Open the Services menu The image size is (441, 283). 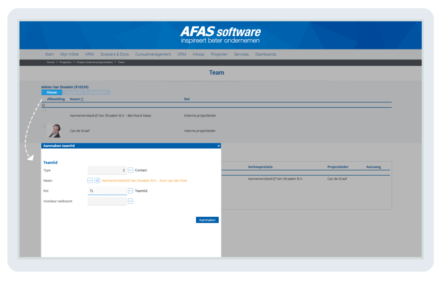(241, 54)
